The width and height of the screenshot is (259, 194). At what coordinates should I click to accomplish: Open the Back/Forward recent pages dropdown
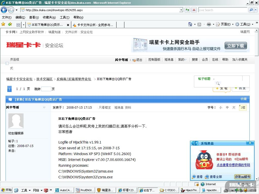(16, 10)
